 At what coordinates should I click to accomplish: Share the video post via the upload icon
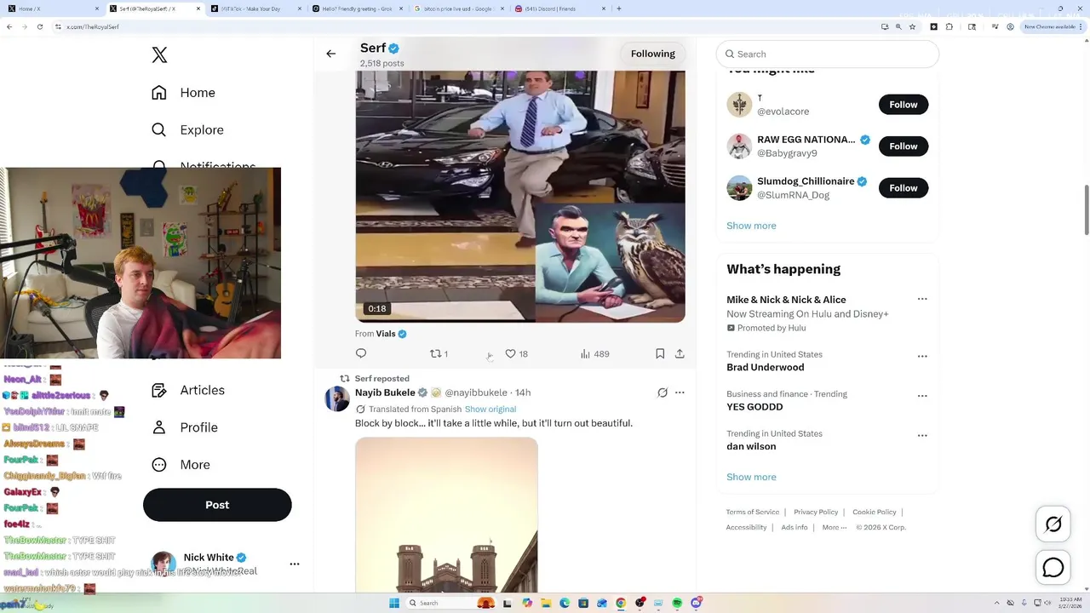680,353
